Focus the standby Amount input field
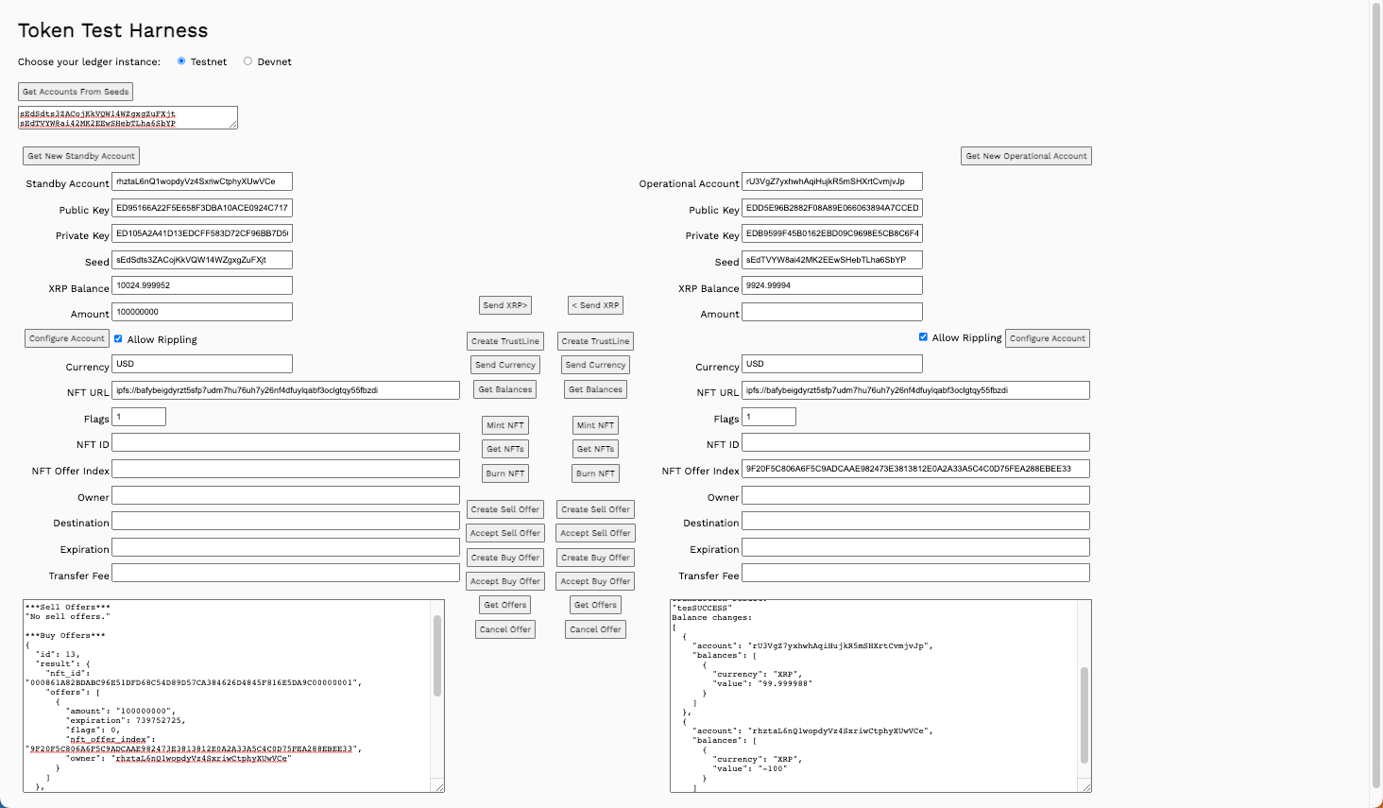The width and height of the screenshot is (1383, 808). pos(202,312)
